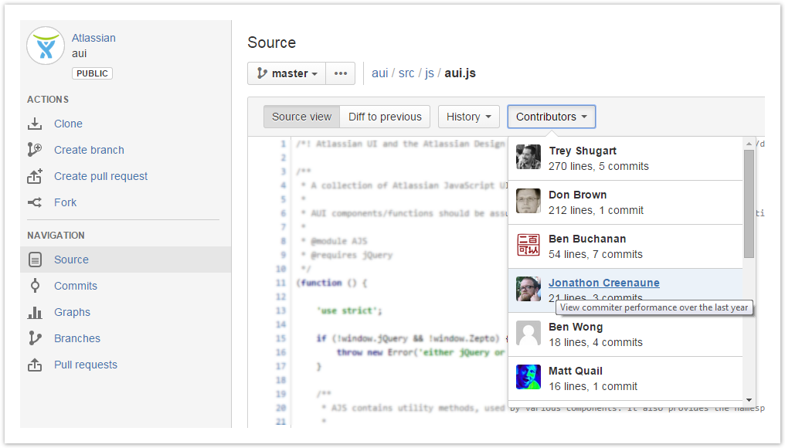Click the Create branch link
The width and height of the screenshot is (785, 448).
(x=89, y=150)
